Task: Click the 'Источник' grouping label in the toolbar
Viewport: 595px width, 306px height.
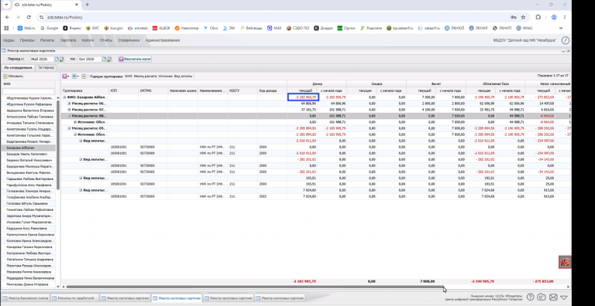Action: click(x=166, y=76)
